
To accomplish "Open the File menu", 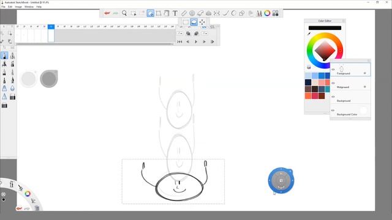I will (3, 7).
